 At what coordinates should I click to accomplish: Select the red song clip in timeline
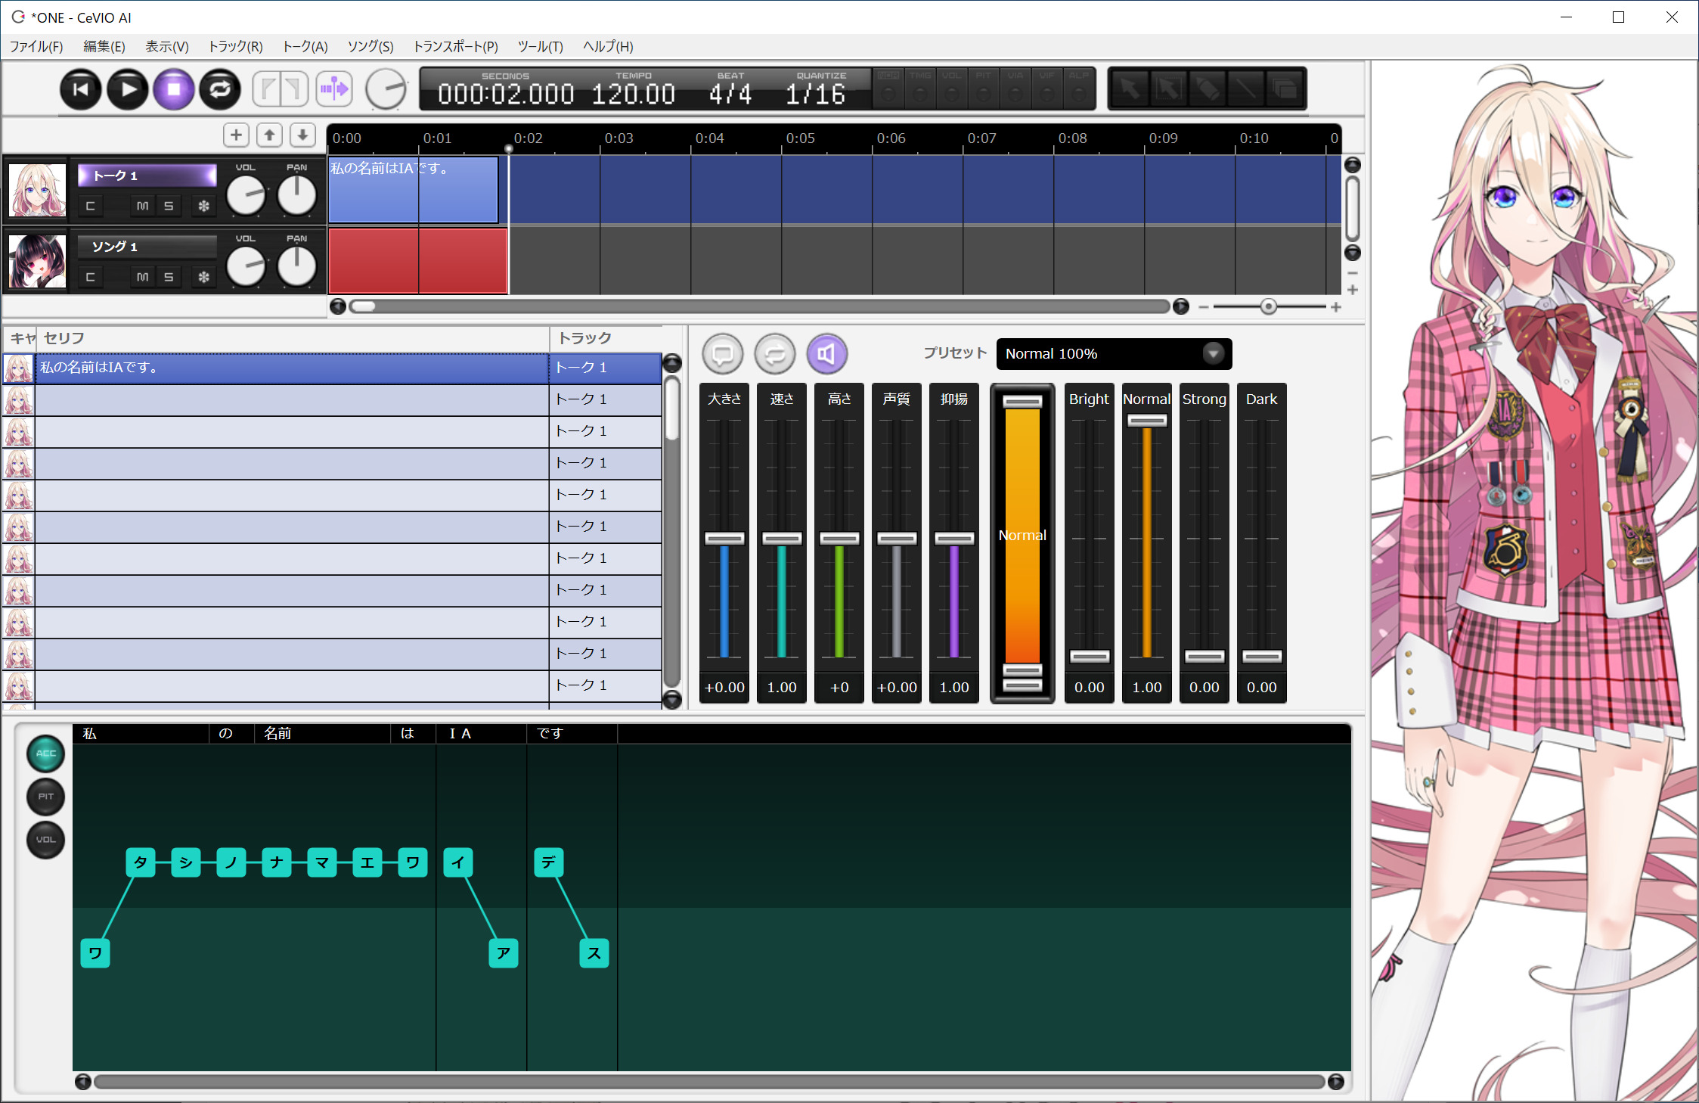coord(418,260)
